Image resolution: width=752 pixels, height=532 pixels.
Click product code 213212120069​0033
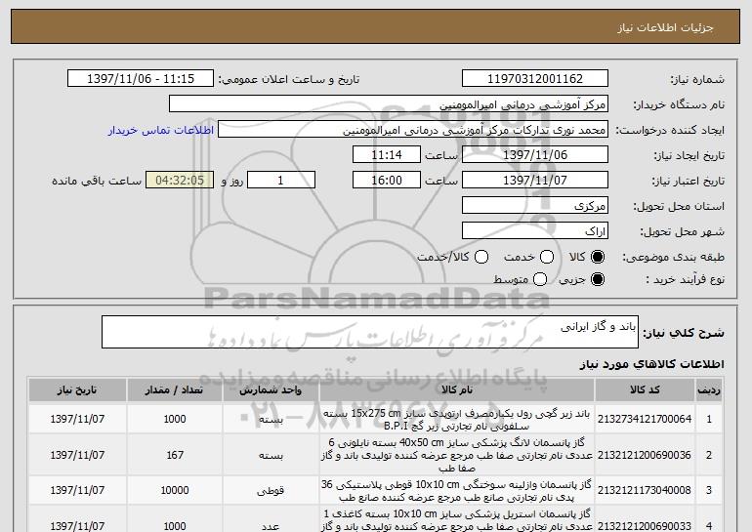click(x=645, y=526)
